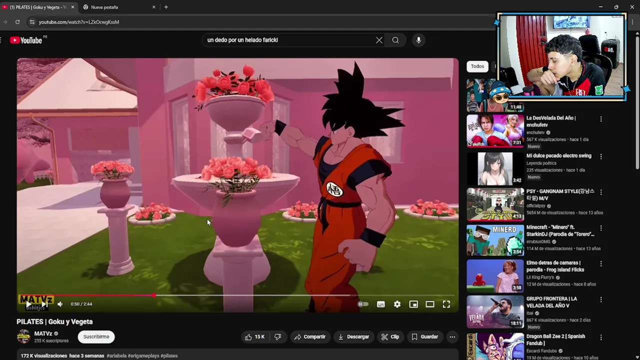The image size is (640, 360).
Task: Toggle the autoplay switch in player
Action: pos(363,304)
